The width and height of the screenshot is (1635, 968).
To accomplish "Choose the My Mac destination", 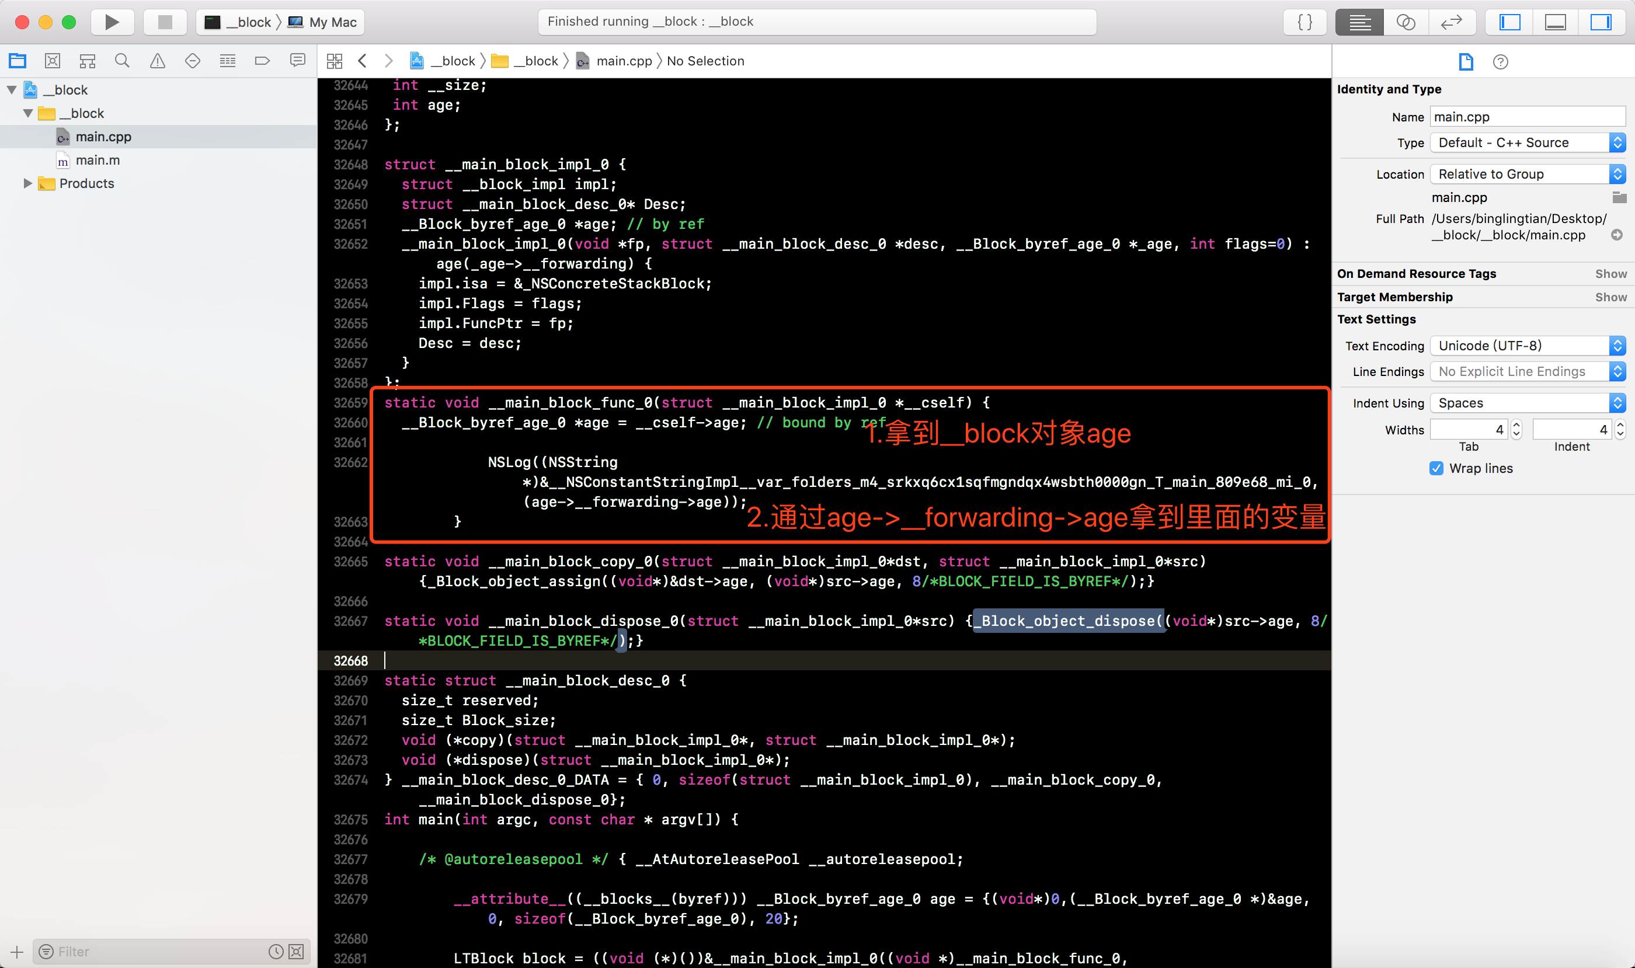I will [323, 22].
